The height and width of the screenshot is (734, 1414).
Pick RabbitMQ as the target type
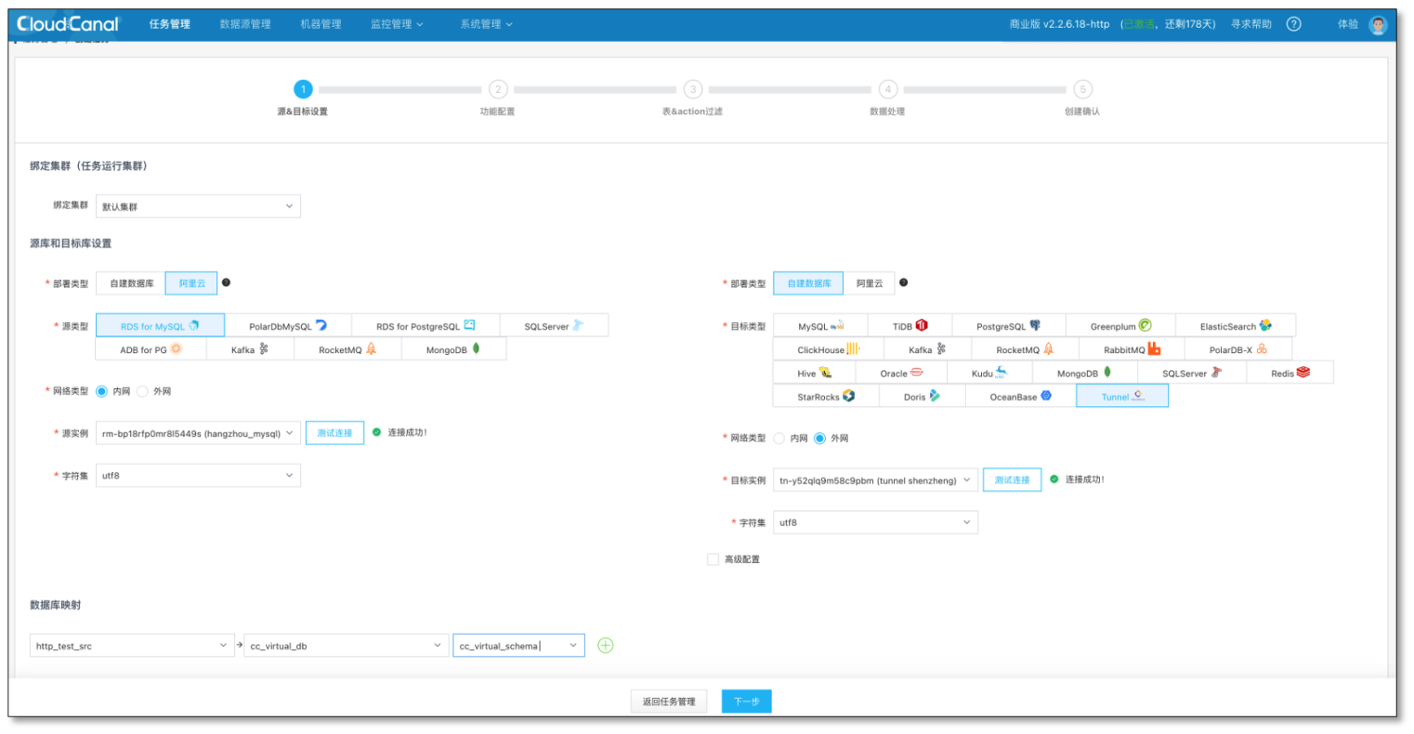(x=1132, y=349)
